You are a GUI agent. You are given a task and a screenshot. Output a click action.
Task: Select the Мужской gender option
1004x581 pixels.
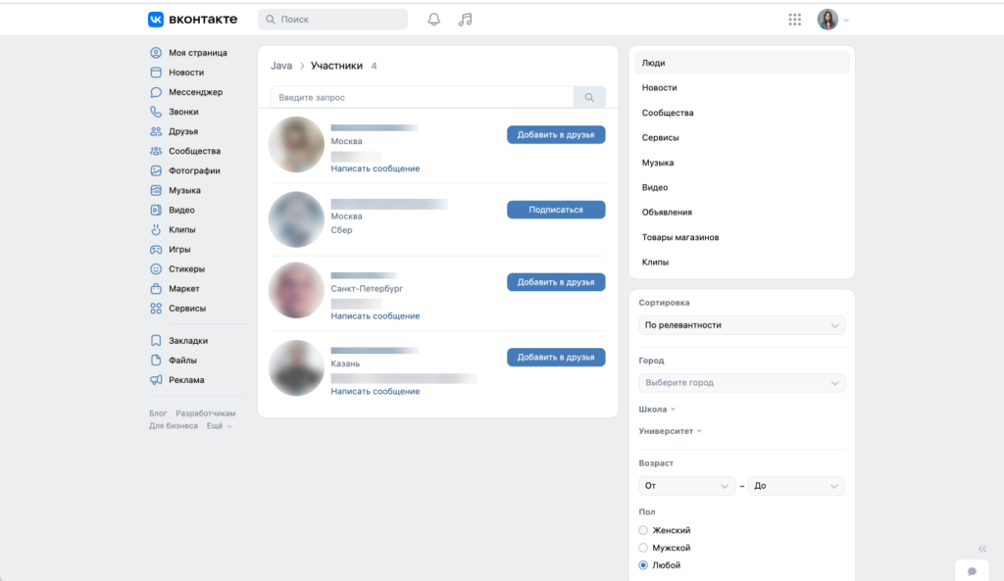(644, 548)
